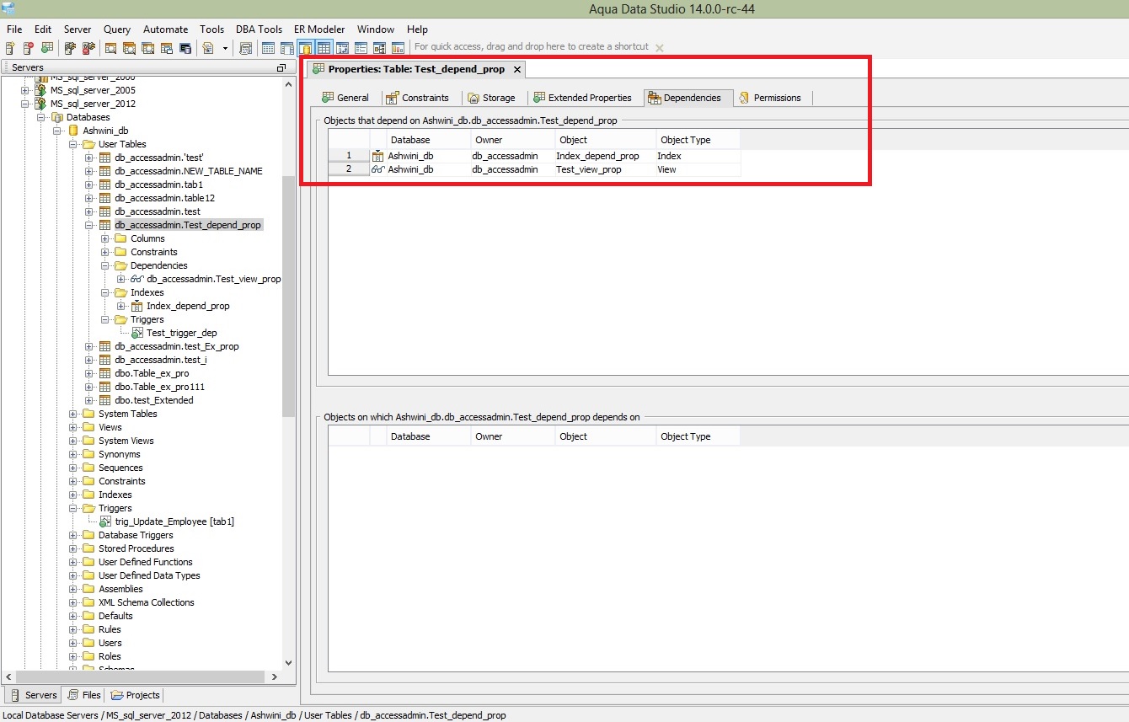Click the folder icon beside Synonyms
This screenshot has width=1129, height=722.
click(89, 454)
